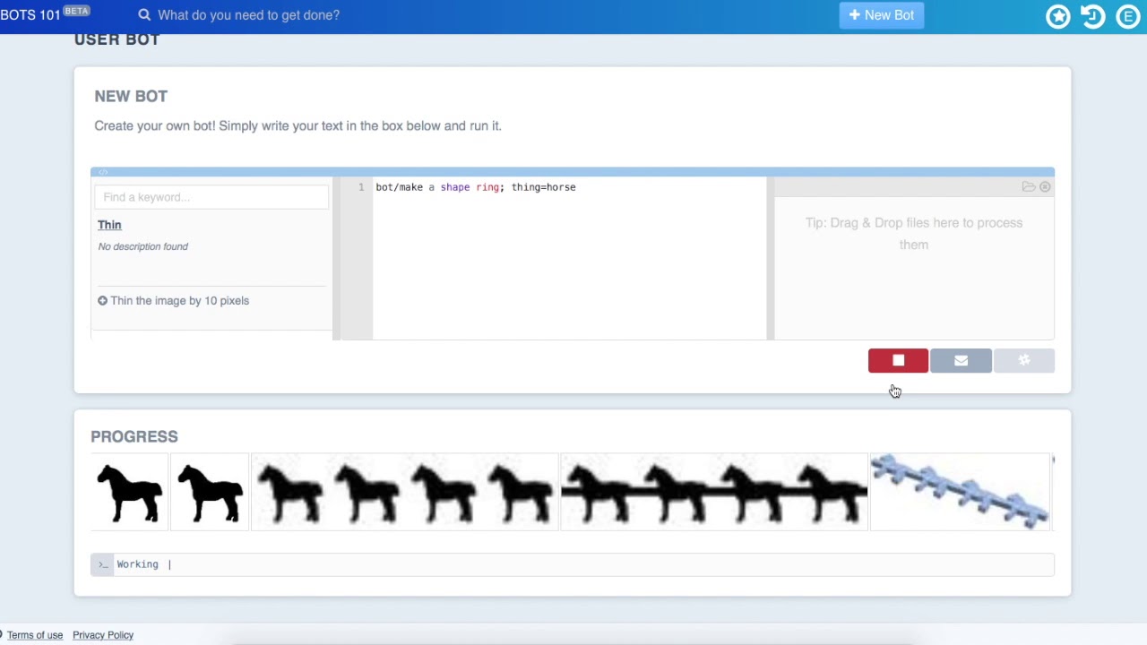
Task: Click the envelope email button
Action: tap(961, 360)
